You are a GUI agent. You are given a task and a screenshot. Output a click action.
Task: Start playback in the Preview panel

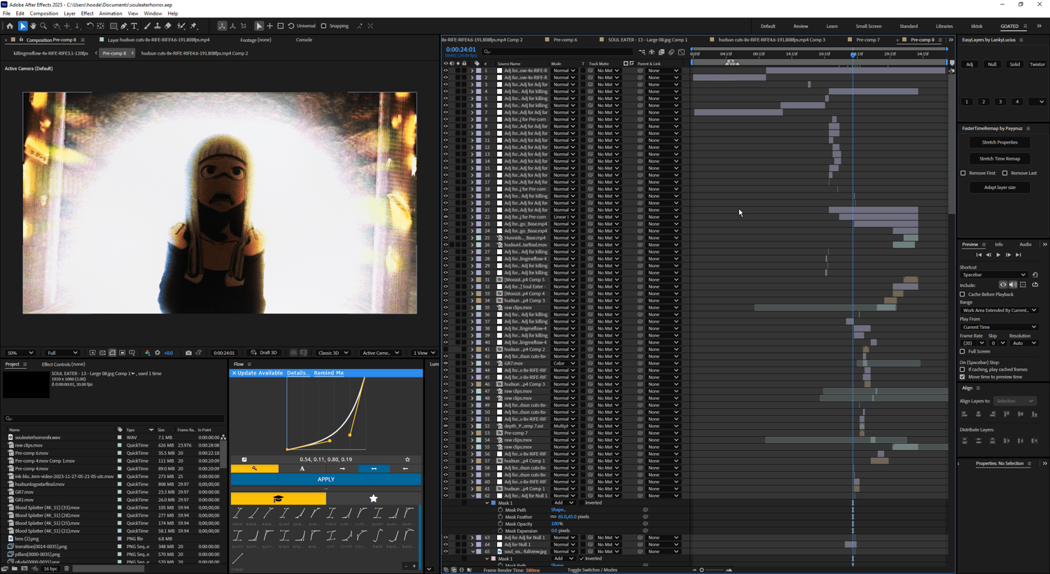point(998,255)
